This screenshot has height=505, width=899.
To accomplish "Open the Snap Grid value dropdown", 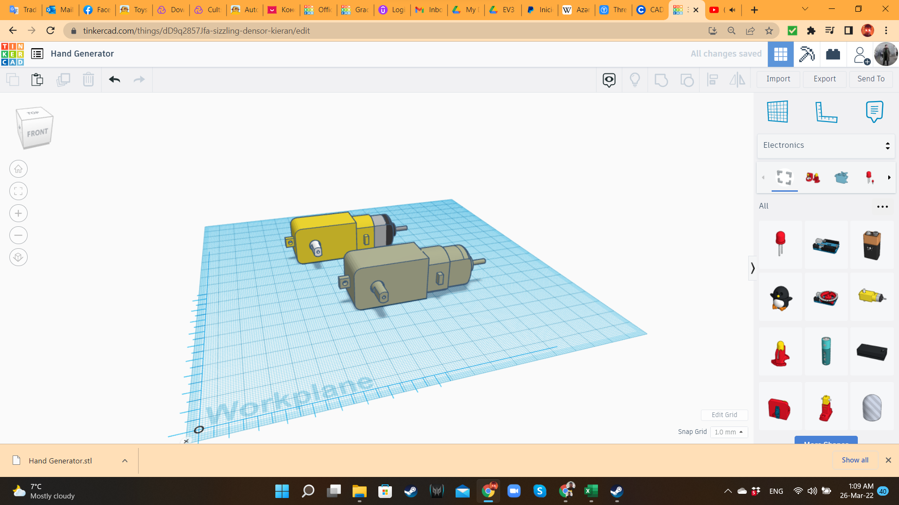I will click(729, 432).
